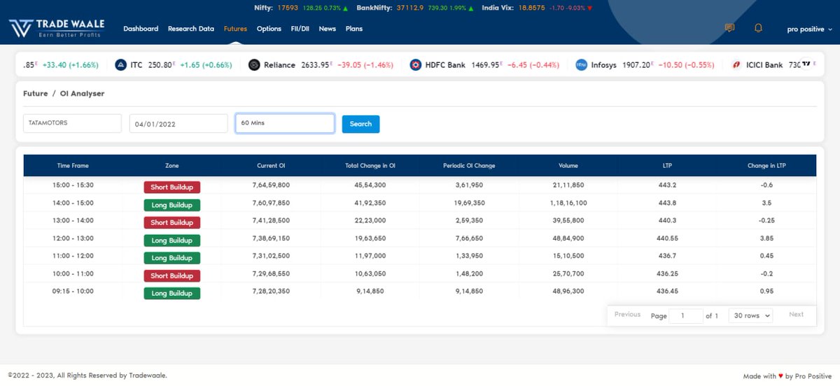Viewport: 840px width, 386px height.
Task: Open Options menu
Action: (x=269, y=29)
